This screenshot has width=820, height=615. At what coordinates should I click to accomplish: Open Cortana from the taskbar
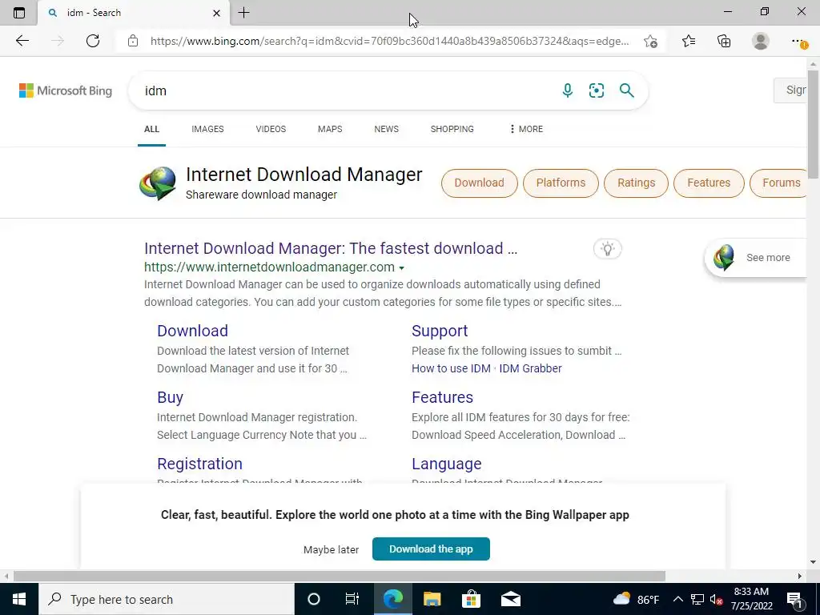(x=314, y=599)
